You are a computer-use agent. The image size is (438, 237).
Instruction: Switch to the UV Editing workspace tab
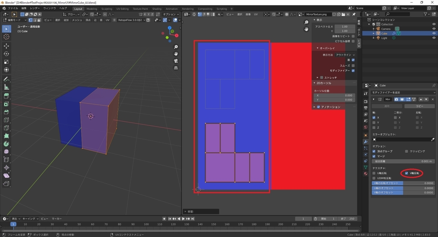(x=122, y=9)
